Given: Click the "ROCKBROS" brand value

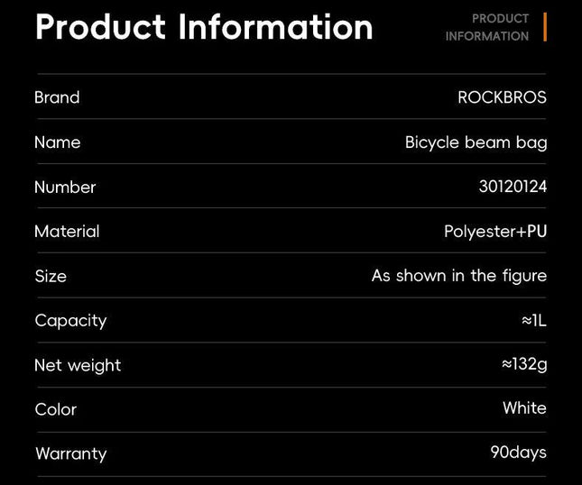Looking at the screenshot, I should click(502, 97).
